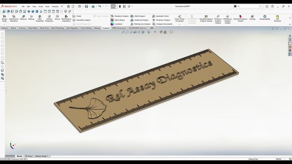The image size is (292, 164).
Task: Open Geometry Analysis
Action: (x=82, y=20)
